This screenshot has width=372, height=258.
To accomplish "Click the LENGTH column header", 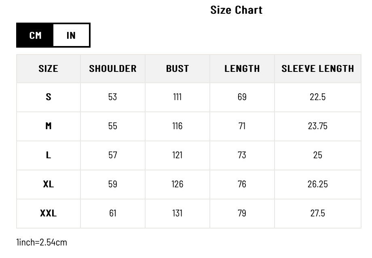I will click(242, 69).
